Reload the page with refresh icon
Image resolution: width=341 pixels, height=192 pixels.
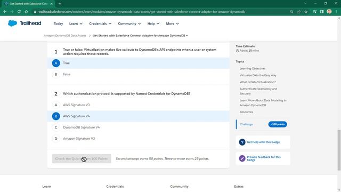pyautogui.click(x=19, y=12)
